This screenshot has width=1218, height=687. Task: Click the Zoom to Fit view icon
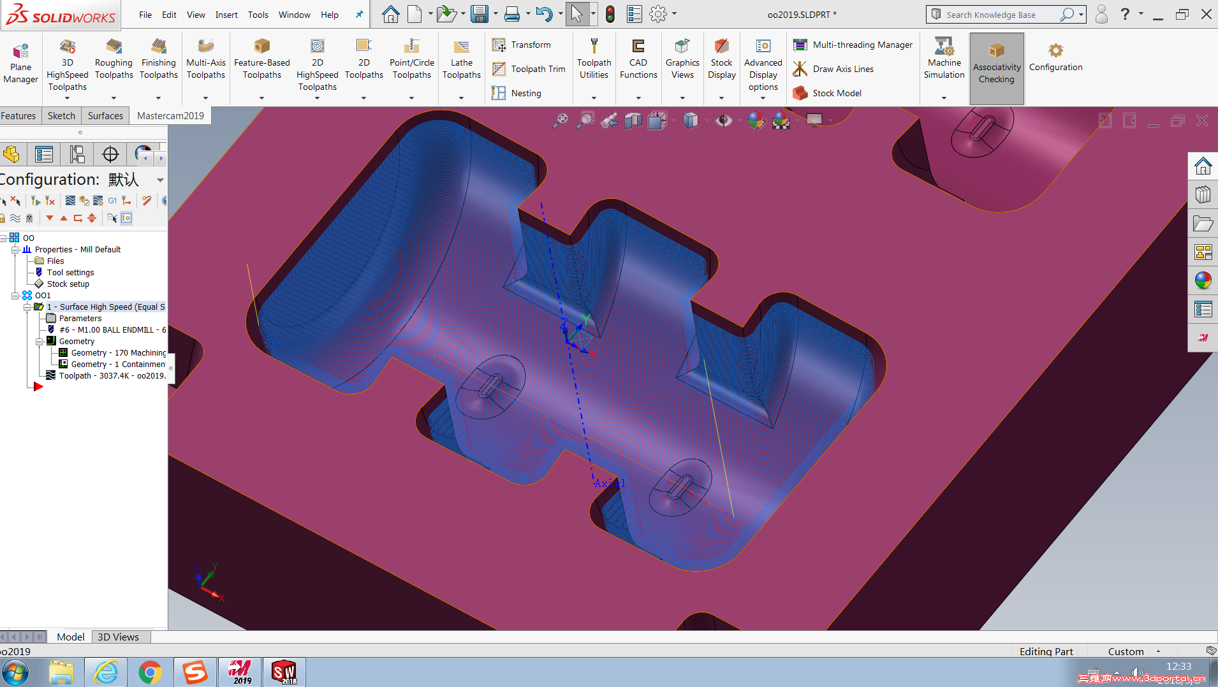click(561, 120)
